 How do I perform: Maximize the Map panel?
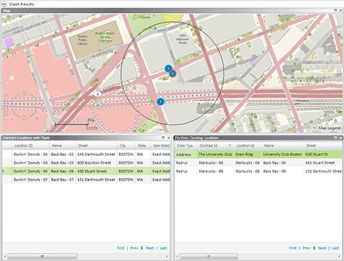tap(336, 10)
